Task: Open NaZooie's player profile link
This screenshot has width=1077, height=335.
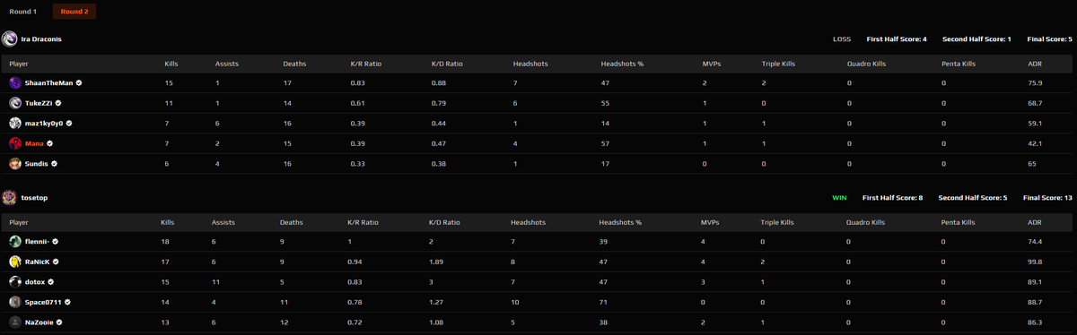Action: 39,322
